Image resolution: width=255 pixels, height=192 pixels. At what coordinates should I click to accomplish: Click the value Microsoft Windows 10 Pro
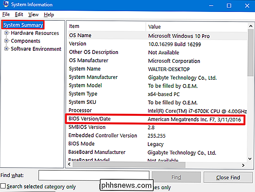coord(179,36)
